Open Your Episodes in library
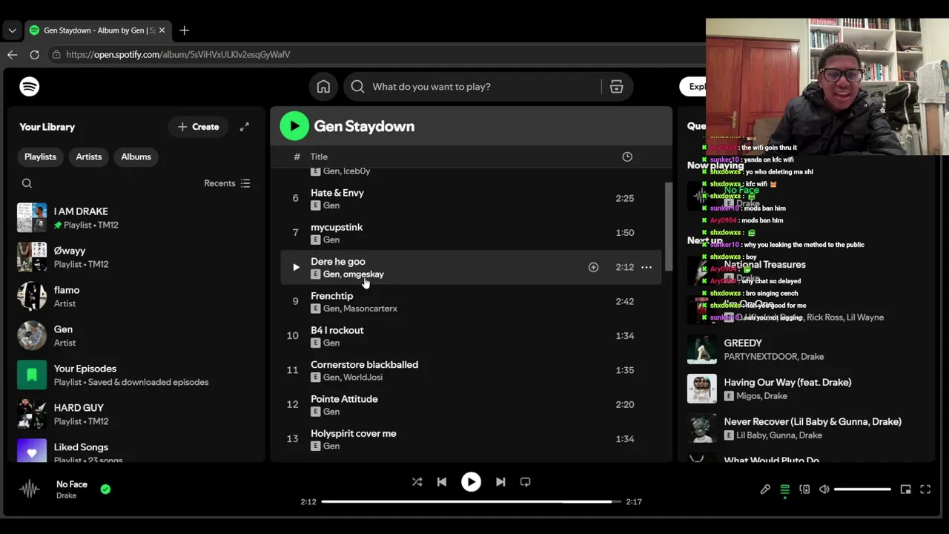The height and width of the screenshot is (534, 949). click(136, 375)
